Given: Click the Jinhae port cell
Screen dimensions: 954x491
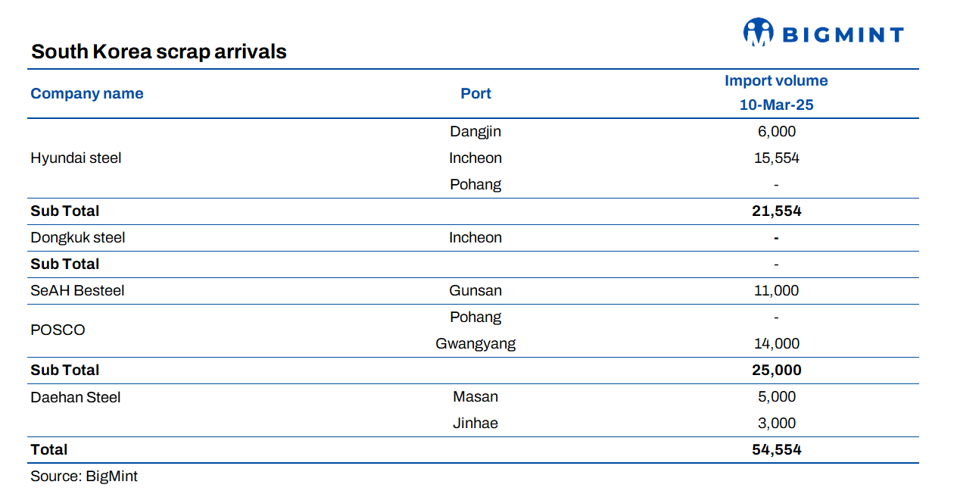Looking at the screenshot, I should [x=475, y=424].
